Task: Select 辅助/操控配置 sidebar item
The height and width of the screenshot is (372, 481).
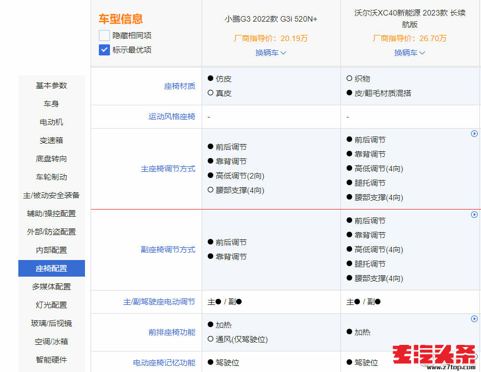Action: click(x=52, y=213)
